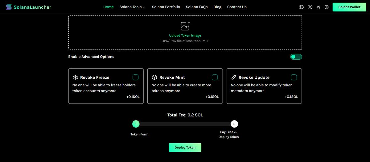
Task: Click the Token Form step label
Action: click(139, 134)
